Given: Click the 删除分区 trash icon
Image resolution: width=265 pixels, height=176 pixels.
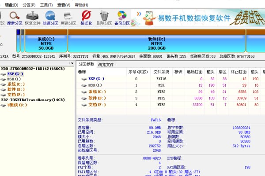Looking at the screenshot, I should click(104, 15).
